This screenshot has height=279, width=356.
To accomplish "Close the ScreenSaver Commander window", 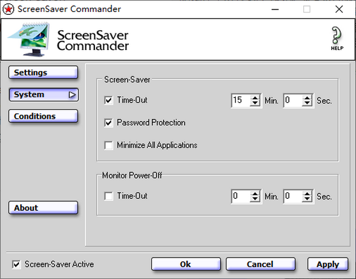I will pyautogui.click(x=339, y=9).
